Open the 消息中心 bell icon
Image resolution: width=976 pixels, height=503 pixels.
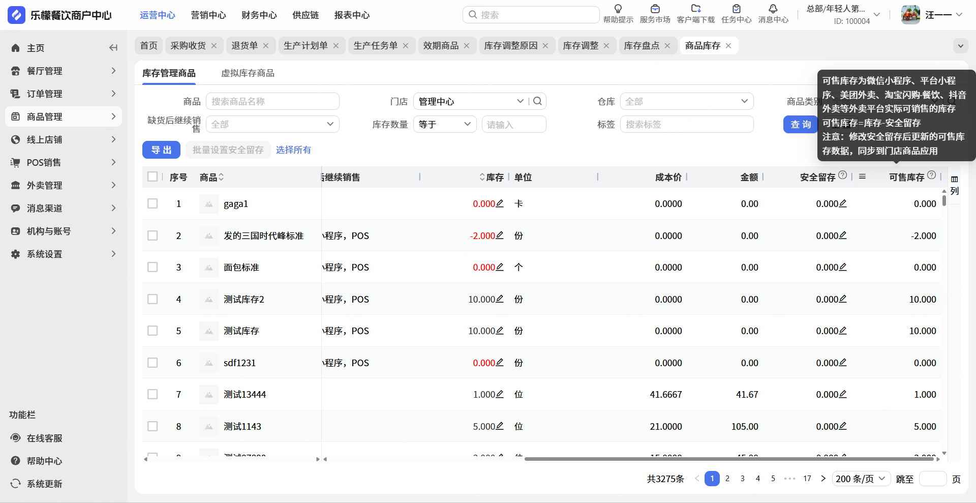pos(773,9)
